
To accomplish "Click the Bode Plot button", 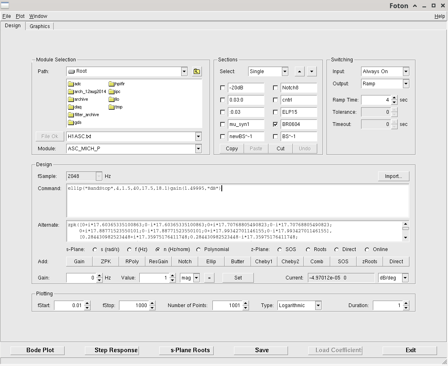I will [40, 350].
